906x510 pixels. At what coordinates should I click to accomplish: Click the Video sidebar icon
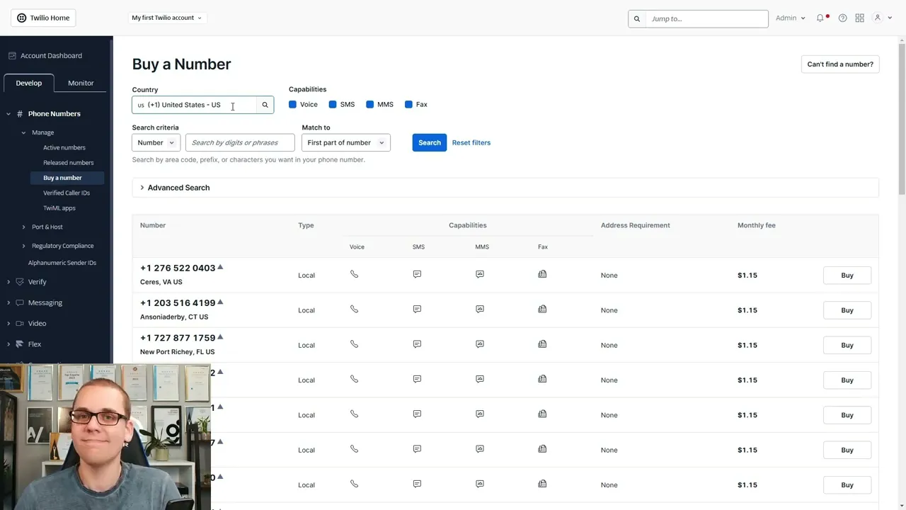(x=20, y=324)
